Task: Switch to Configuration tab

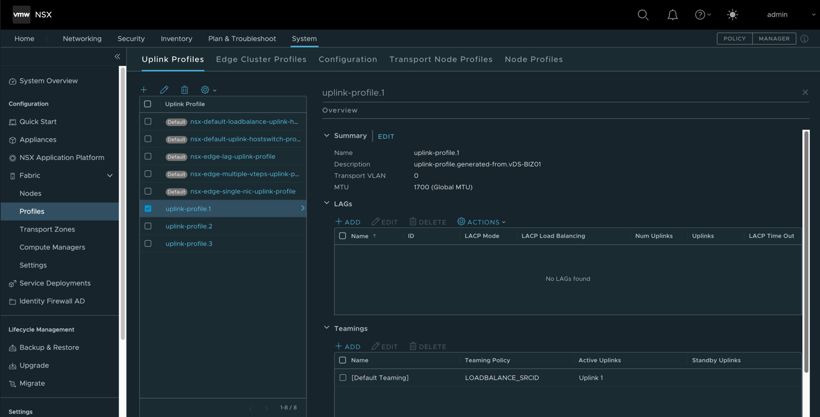Action: 348,59
